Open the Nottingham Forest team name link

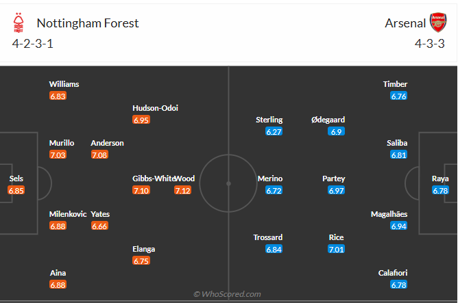pyautogui.click(x=88, y=23)
